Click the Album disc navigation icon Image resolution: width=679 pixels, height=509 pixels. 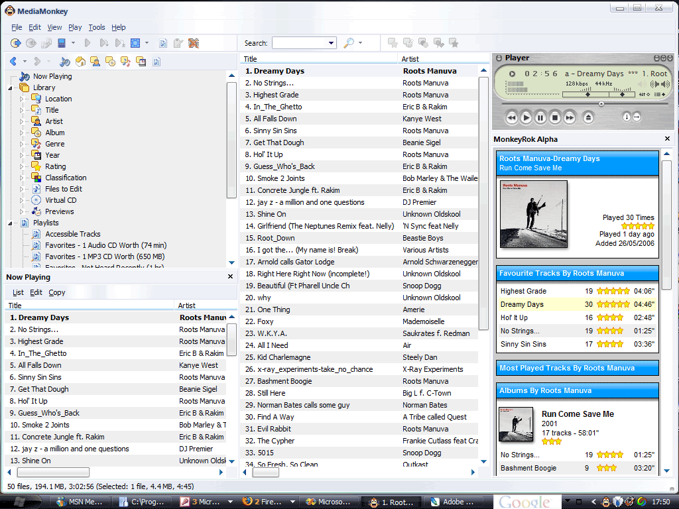[x=111, y=62]
